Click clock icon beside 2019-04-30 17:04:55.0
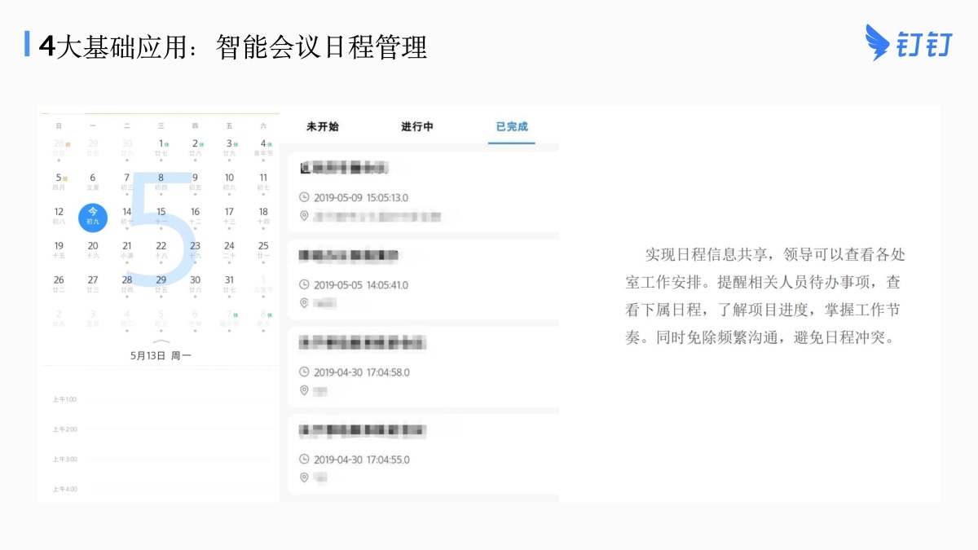This screenshot has height=550, width=978. point(305,460)
